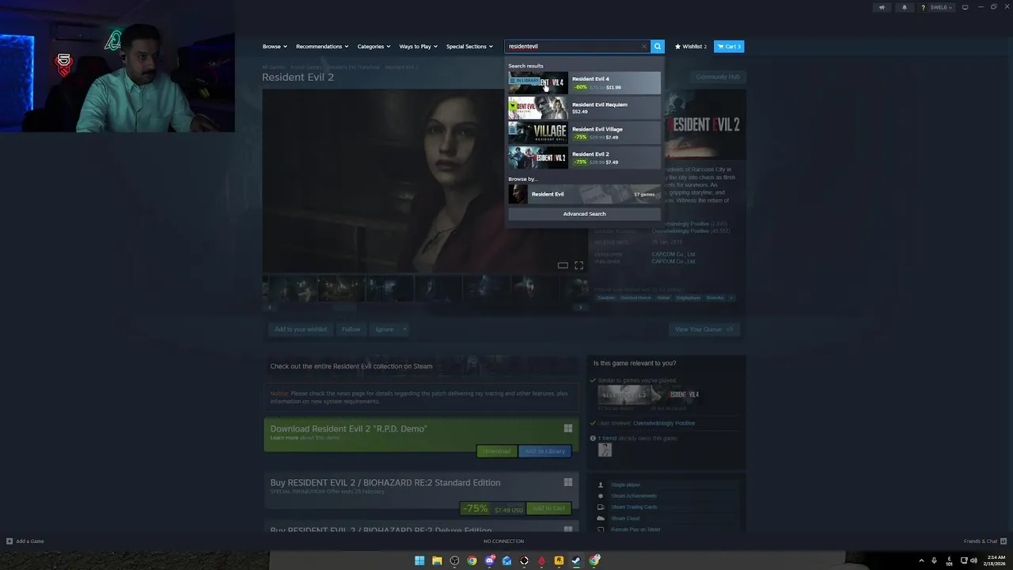The height and width of the screenshot is (570, 1013).
Task: Open the Single-player feature link
Action: tap(625, 484)
